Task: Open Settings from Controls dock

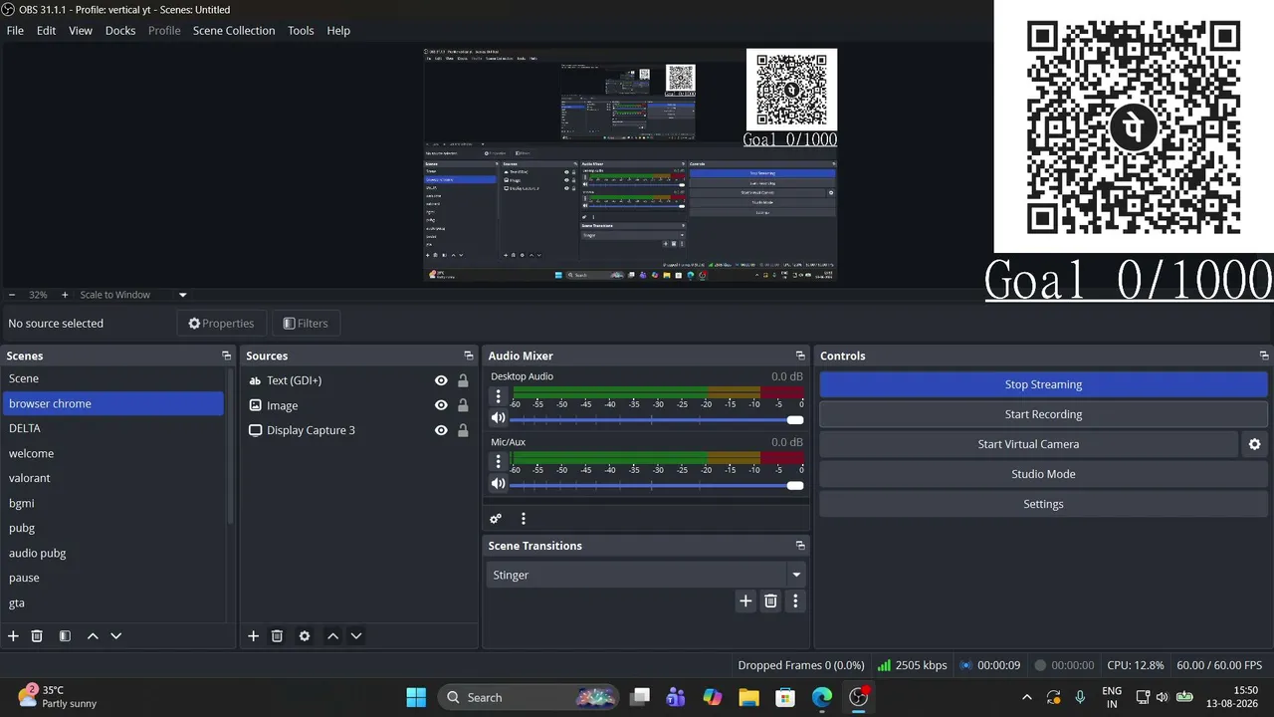Action: coord(1043,504)
